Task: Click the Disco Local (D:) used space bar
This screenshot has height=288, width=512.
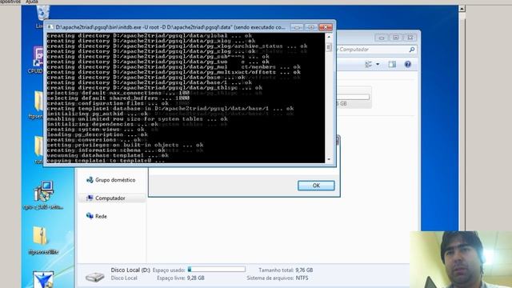Action: [x=217, y=270]
